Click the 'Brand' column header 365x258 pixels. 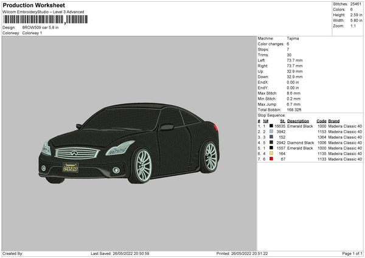[x=334, y=121]
